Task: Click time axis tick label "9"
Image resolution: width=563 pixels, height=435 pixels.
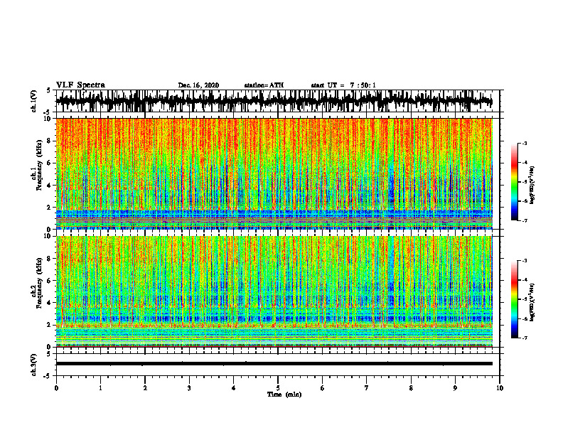Action: tap(455, 388)
